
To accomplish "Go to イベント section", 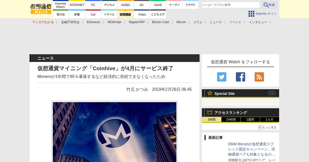I will point(235,22).
